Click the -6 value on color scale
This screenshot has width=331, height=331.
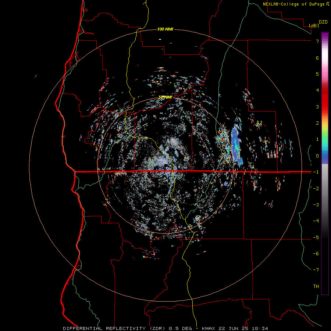pyautogui.click(x=316, y=253)
